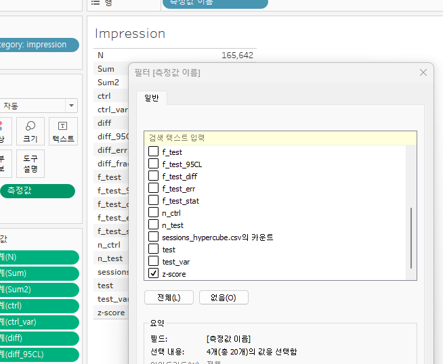Click the (diff) measure pill
This screenshot has width=443, height=364.
pos(39,338)
